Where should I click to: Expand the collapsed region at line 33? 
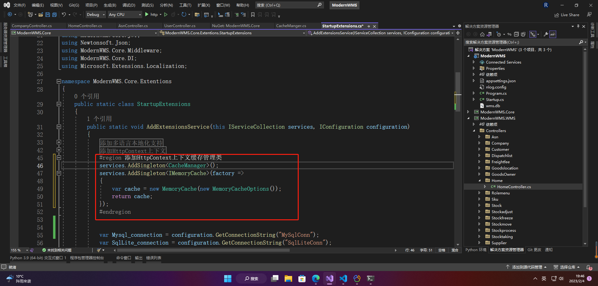pos(59,142)
